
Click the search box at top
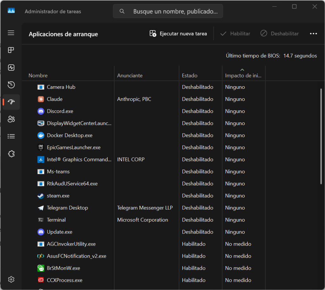(168, 11)
